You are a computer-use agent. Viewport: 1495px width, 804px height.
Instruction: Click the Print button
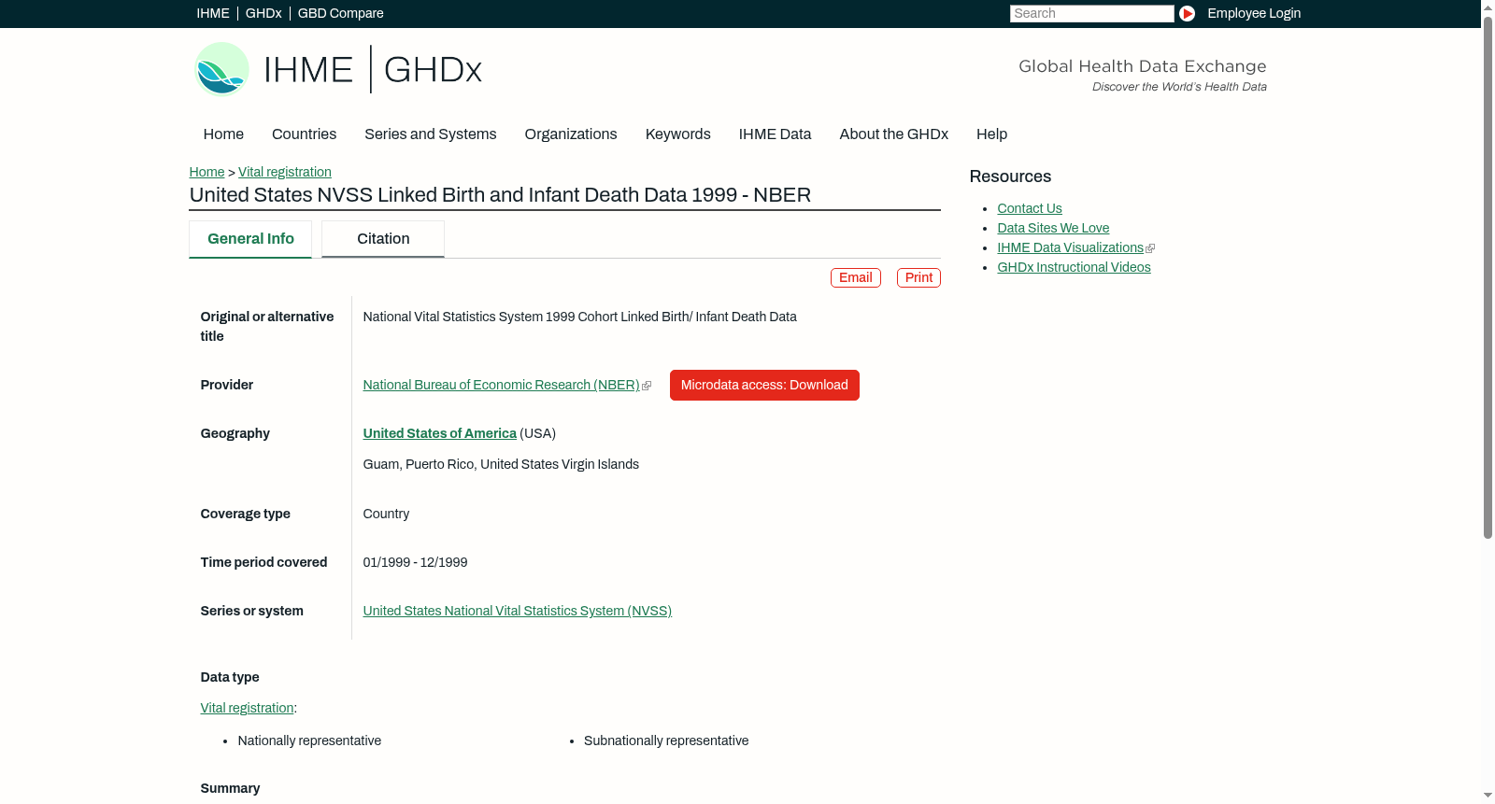pyautogui.click(x=918, y=277)
